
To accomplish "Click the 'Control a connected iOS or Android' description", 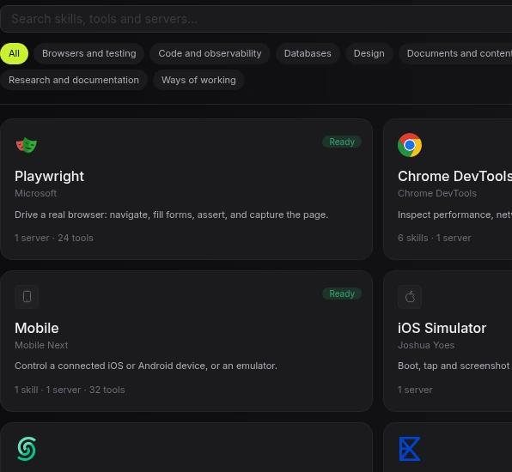I will [x=146, y=366].
